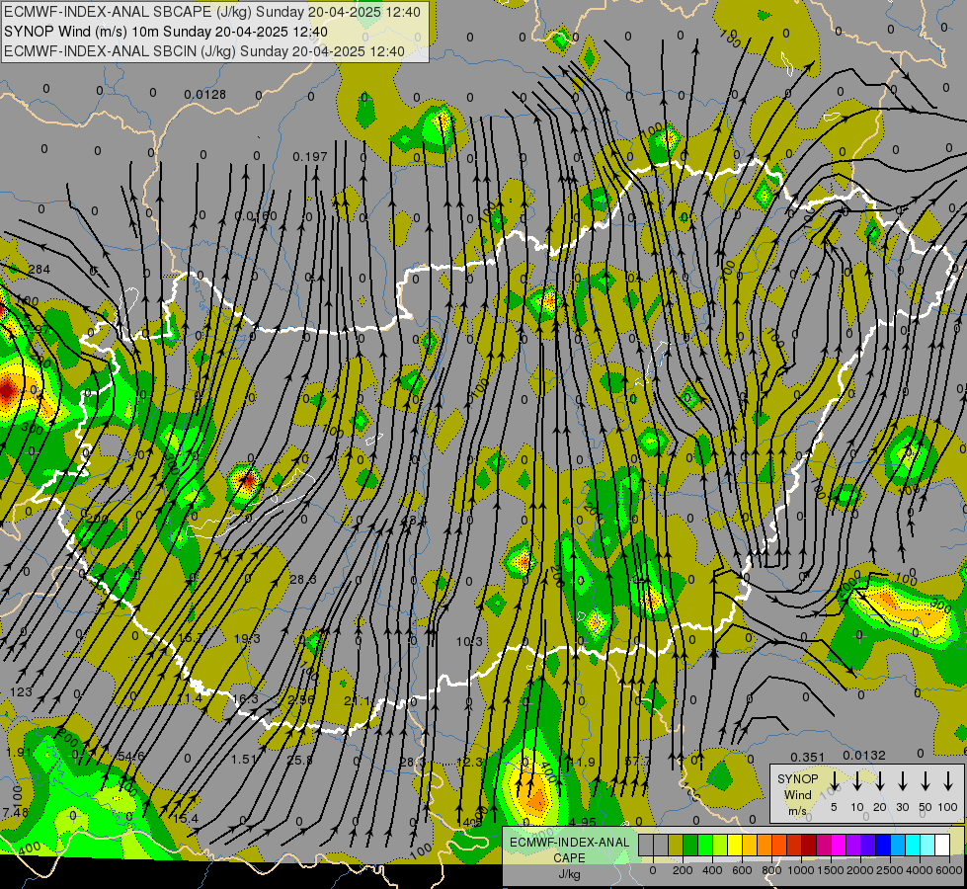Click the 'ECMWF-INDEX-ANAL SBCIN' header line
Screen dimensions: 967x889
tap(204, 51)
